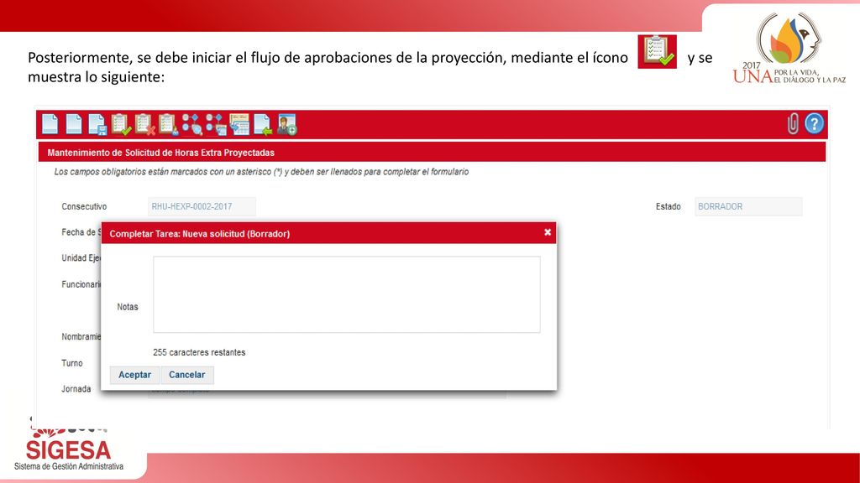Click the leftmost blank document toolbar icon
The height and width of the screenshot is (483, 860).
click(50, 124)
